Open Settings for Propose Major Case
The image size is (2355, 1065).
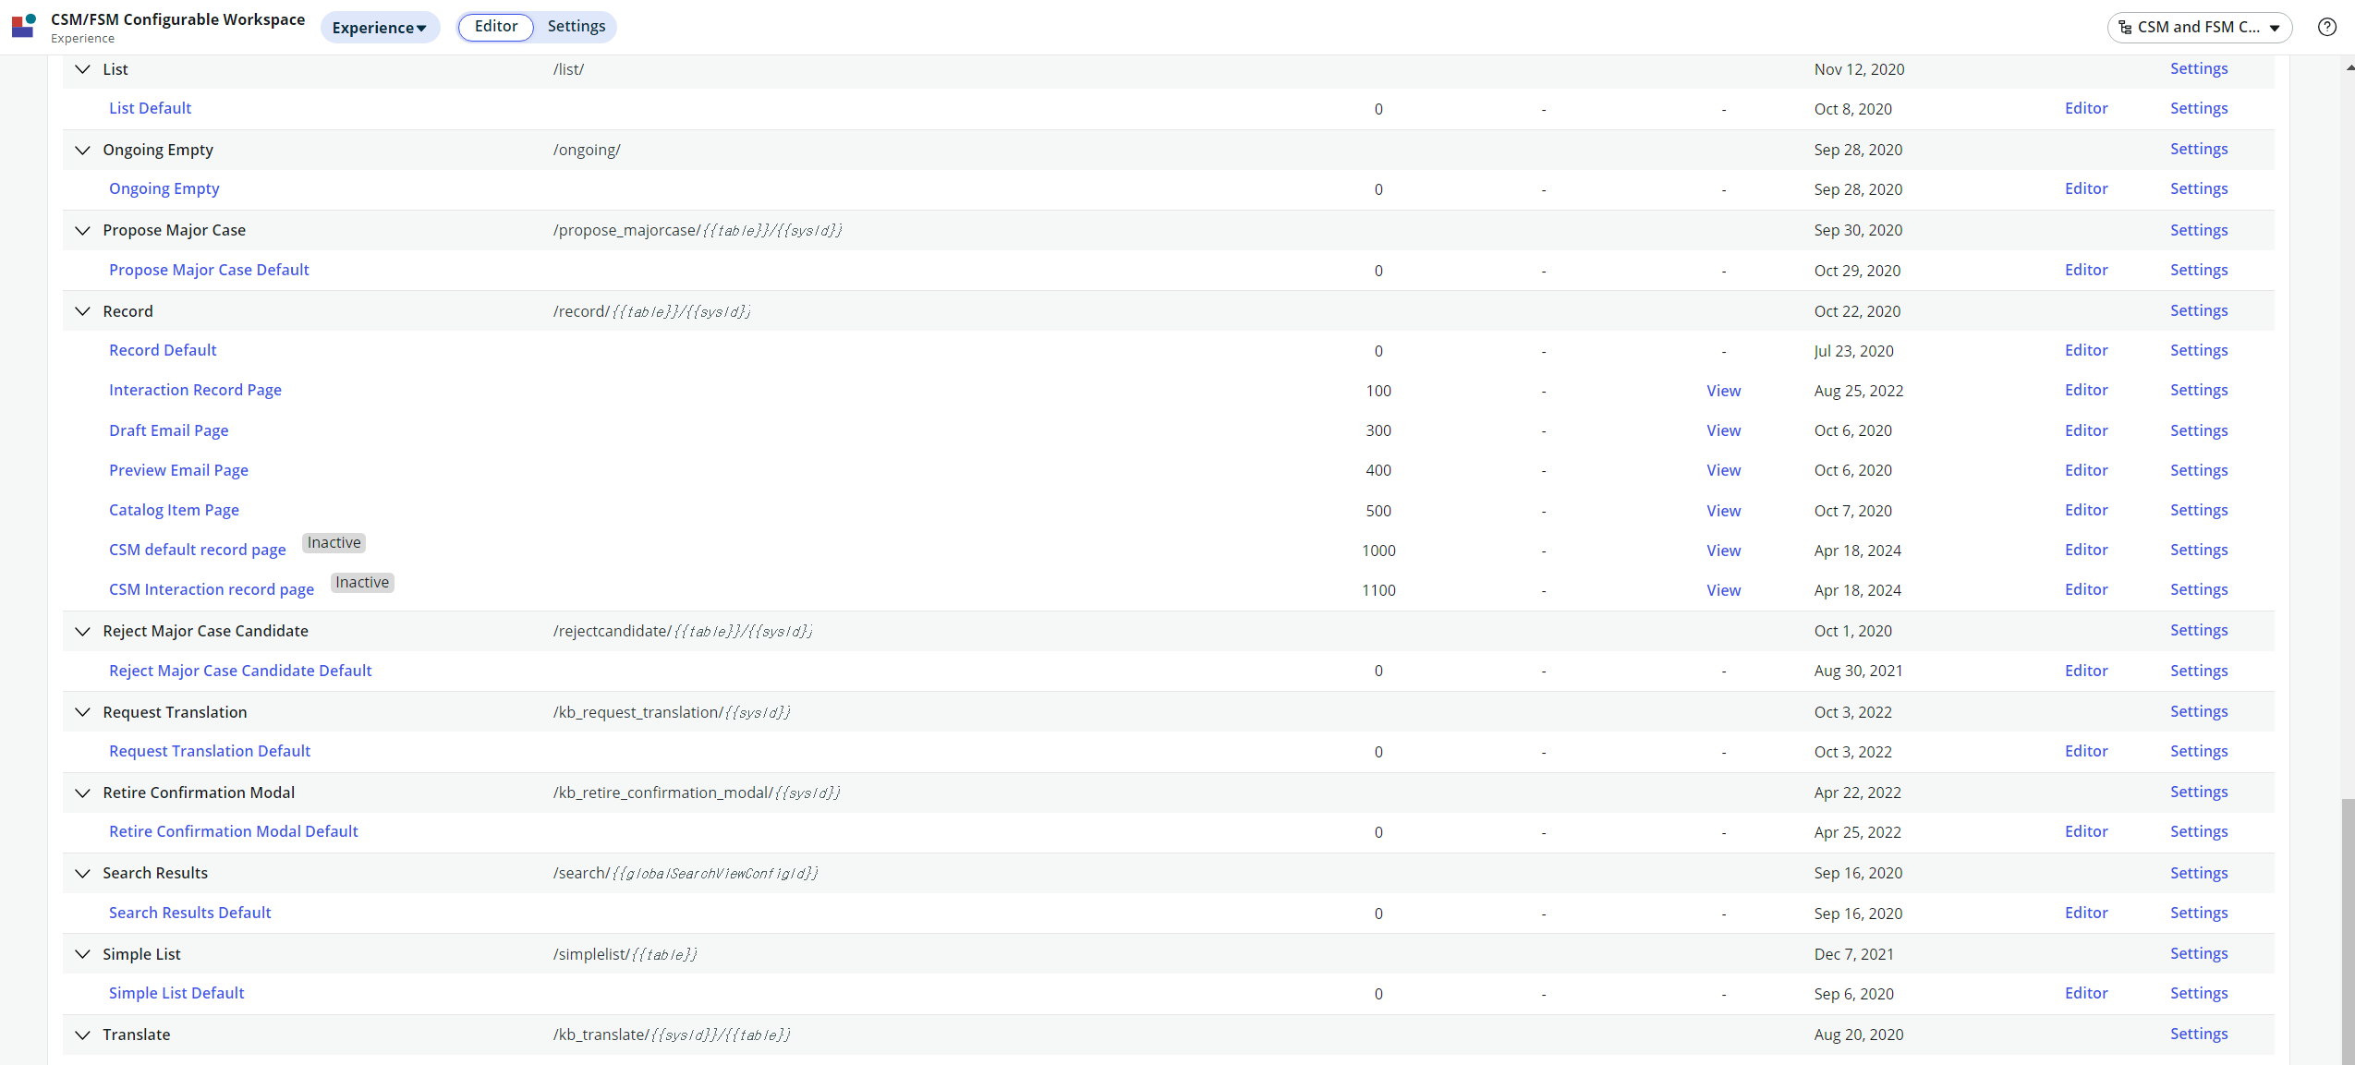(x=2198, y=230)
